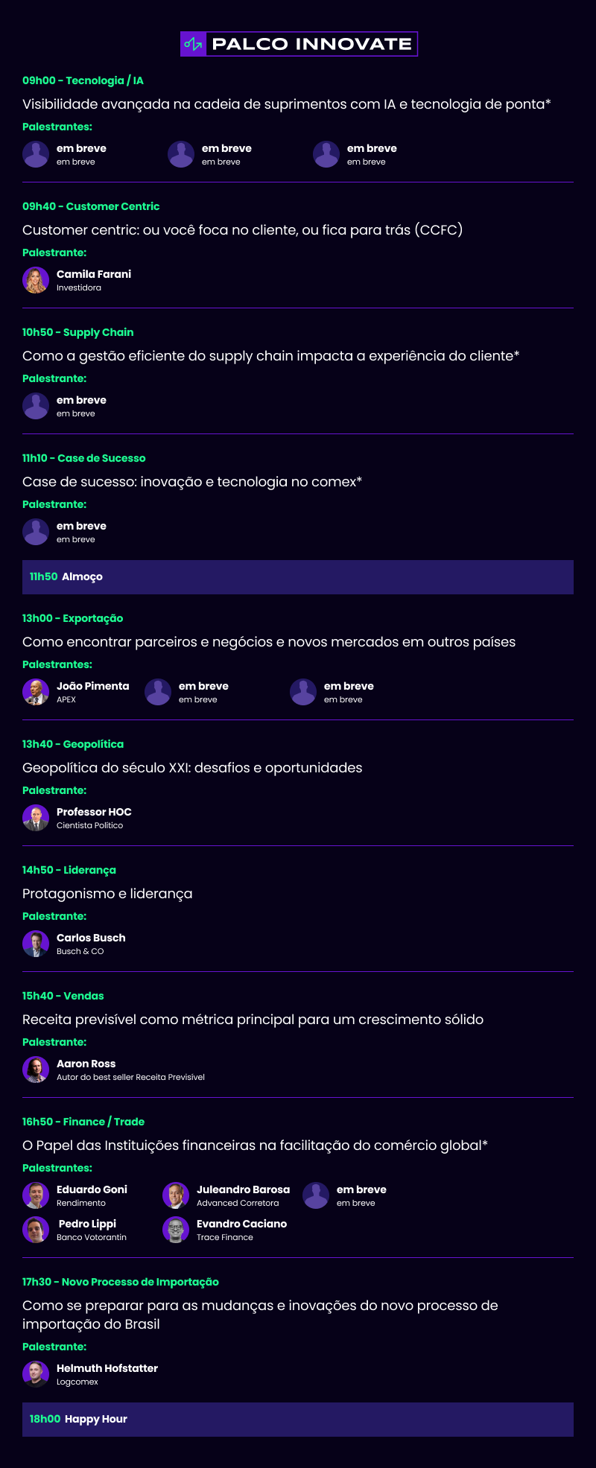Click the Receita previsível session title

253,1020
